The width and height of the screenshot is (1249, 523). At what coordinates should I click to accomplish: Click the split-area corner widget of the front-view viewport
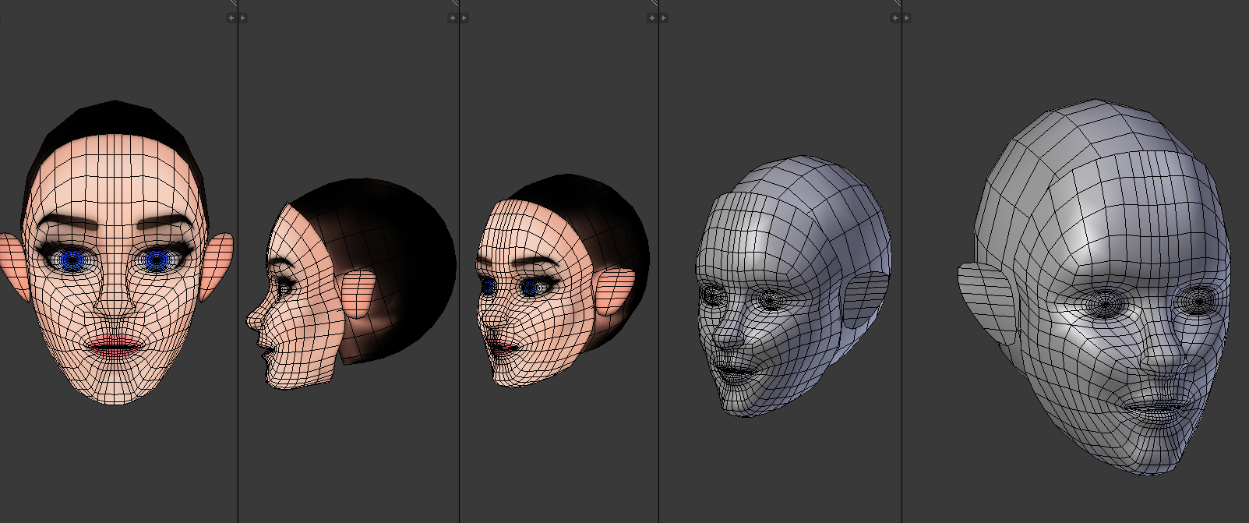233,3
